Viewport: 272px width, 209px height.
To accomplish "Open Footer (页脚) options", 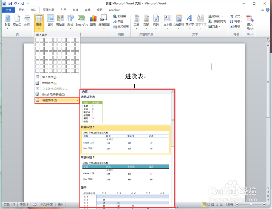I will click(146, 22).
